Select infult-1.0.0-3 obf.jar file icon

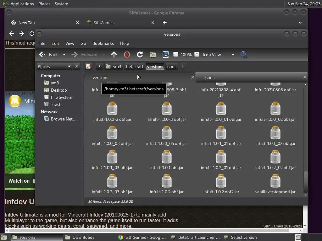(x=167, y=108)
